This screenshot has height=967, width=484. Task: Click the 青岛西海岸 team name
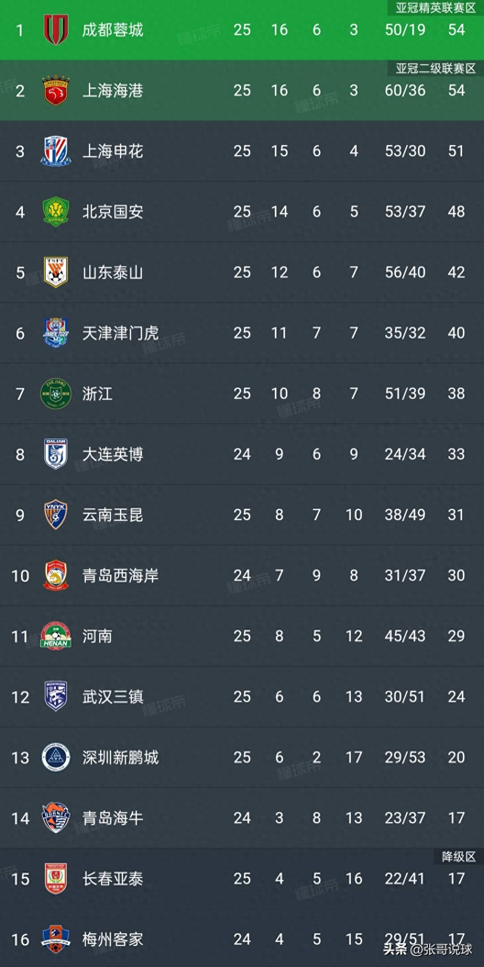120,576
